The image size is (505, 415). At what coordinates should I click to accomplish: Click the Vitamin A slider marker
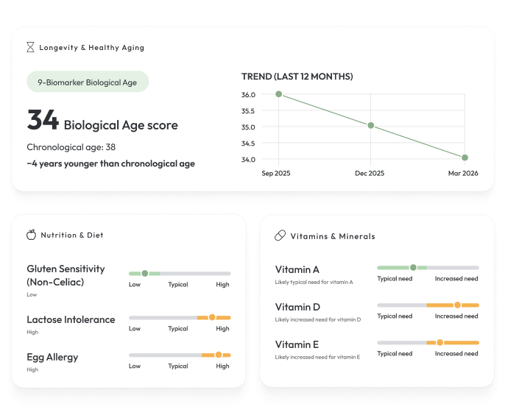(413, 268)
